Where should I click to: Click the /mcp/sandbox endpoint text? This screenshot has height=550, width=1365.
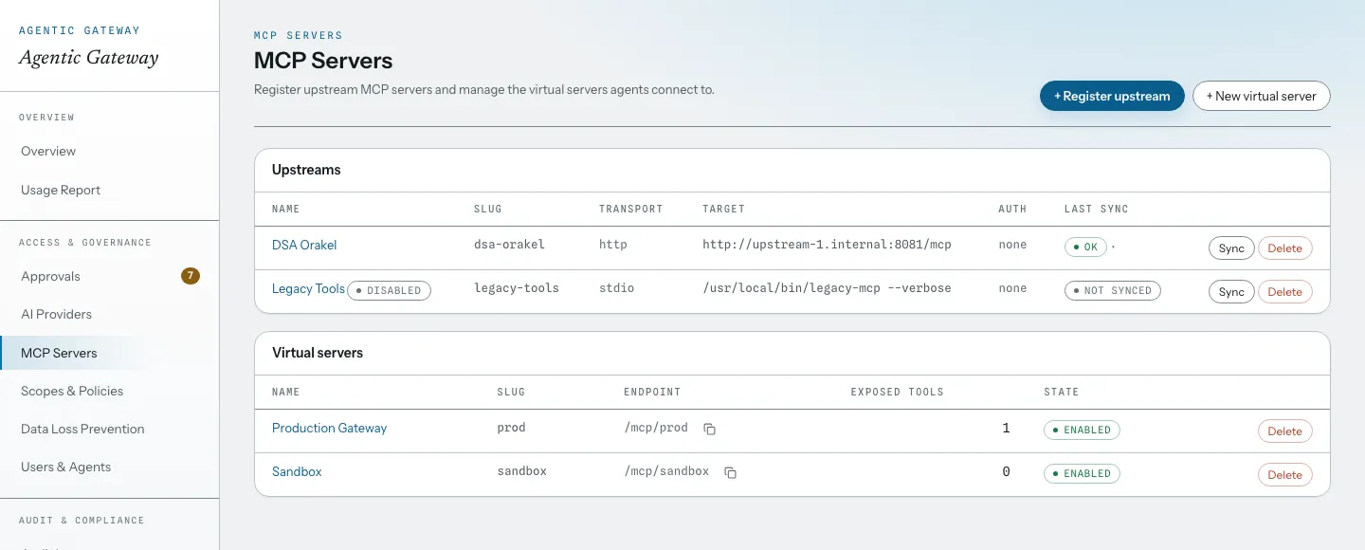click(666, 471)
